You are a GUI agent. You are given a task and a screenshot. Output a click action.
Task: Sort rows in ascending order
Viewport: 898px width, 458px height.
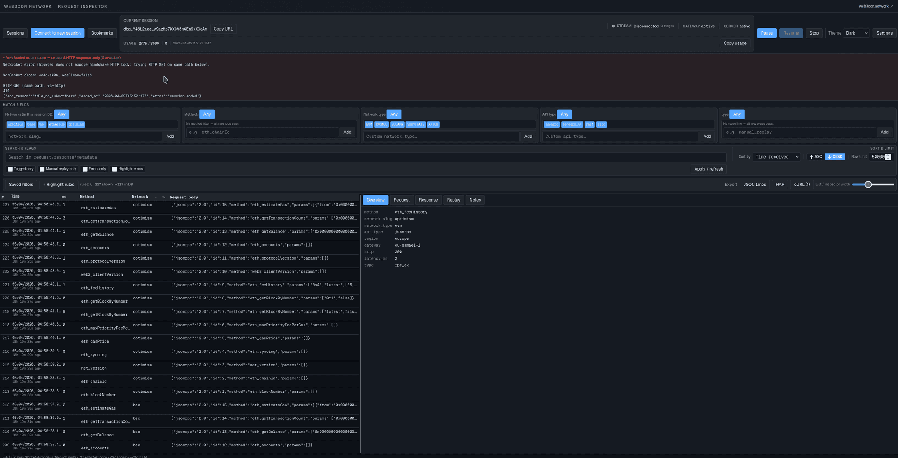click(815, 157)
